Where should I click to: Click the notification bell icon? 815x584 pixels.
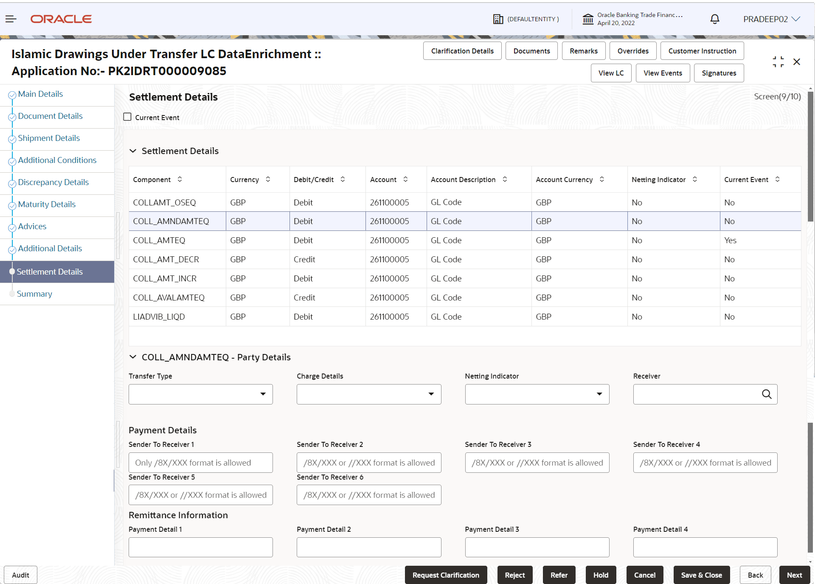click(x=715, y=19)
